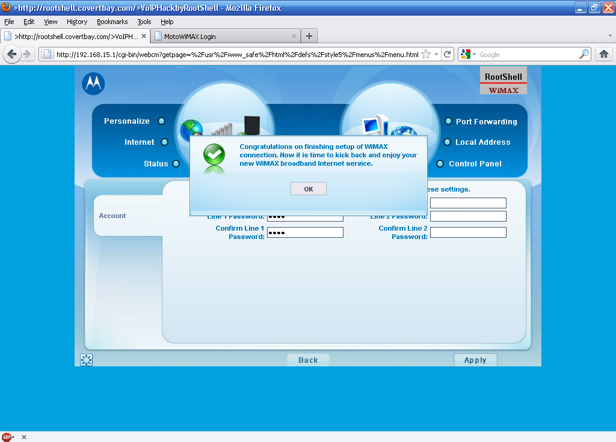Open the View menu
The width and height of the screenshot is (616, 442).
click(x=51, y=22)
